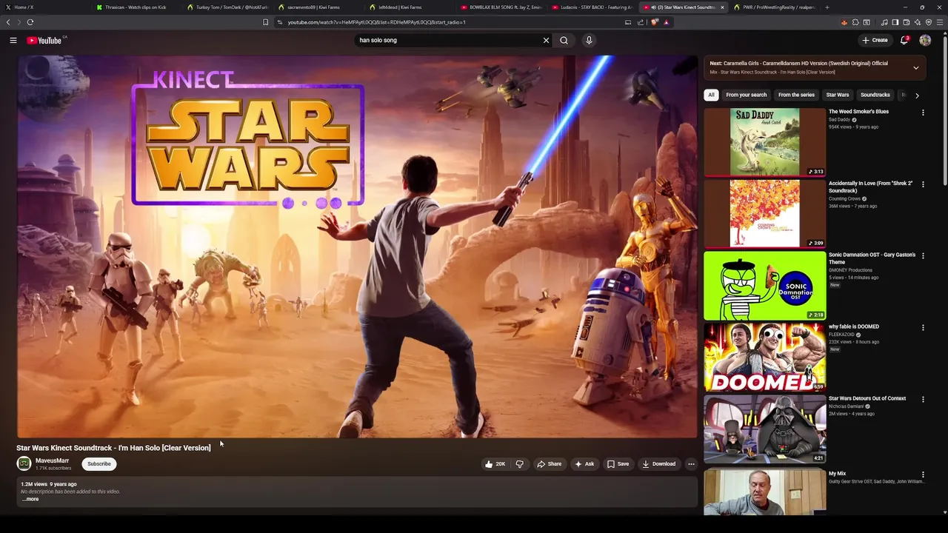
Task: Open options menu for My Mix
Action: [x=923, y=475]
